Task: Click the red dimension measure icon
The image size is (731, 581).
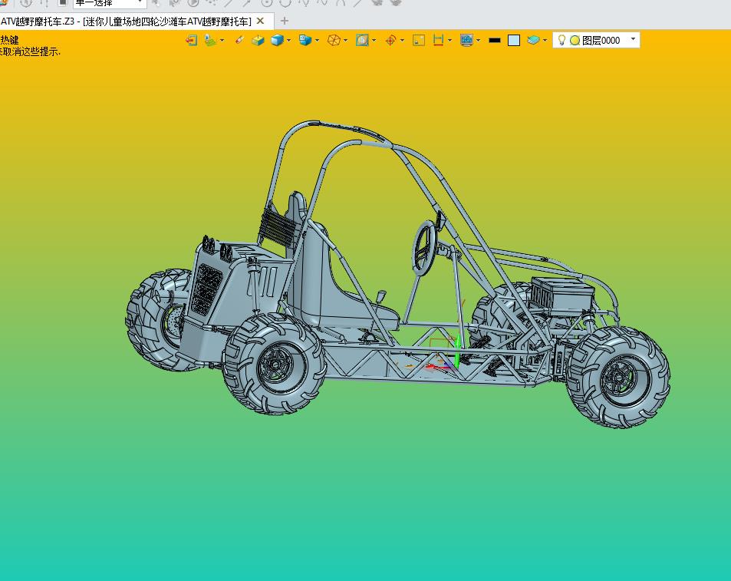Action: 438,40
